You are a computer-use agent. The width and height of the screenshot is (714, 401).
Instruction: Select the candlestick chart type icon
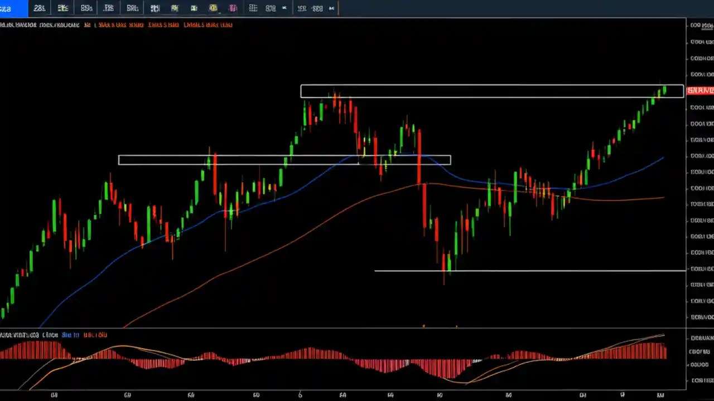coord(62,8)
